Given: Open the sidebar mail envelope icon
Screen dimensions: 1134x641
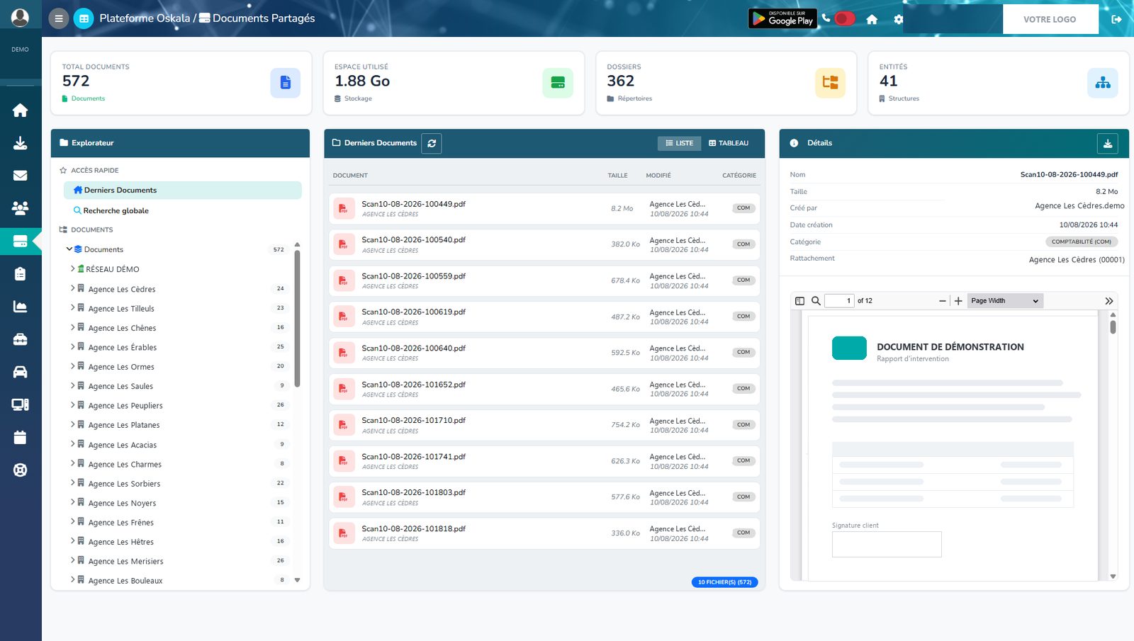Looking at the screenshot, I should [x=21, y=176].
